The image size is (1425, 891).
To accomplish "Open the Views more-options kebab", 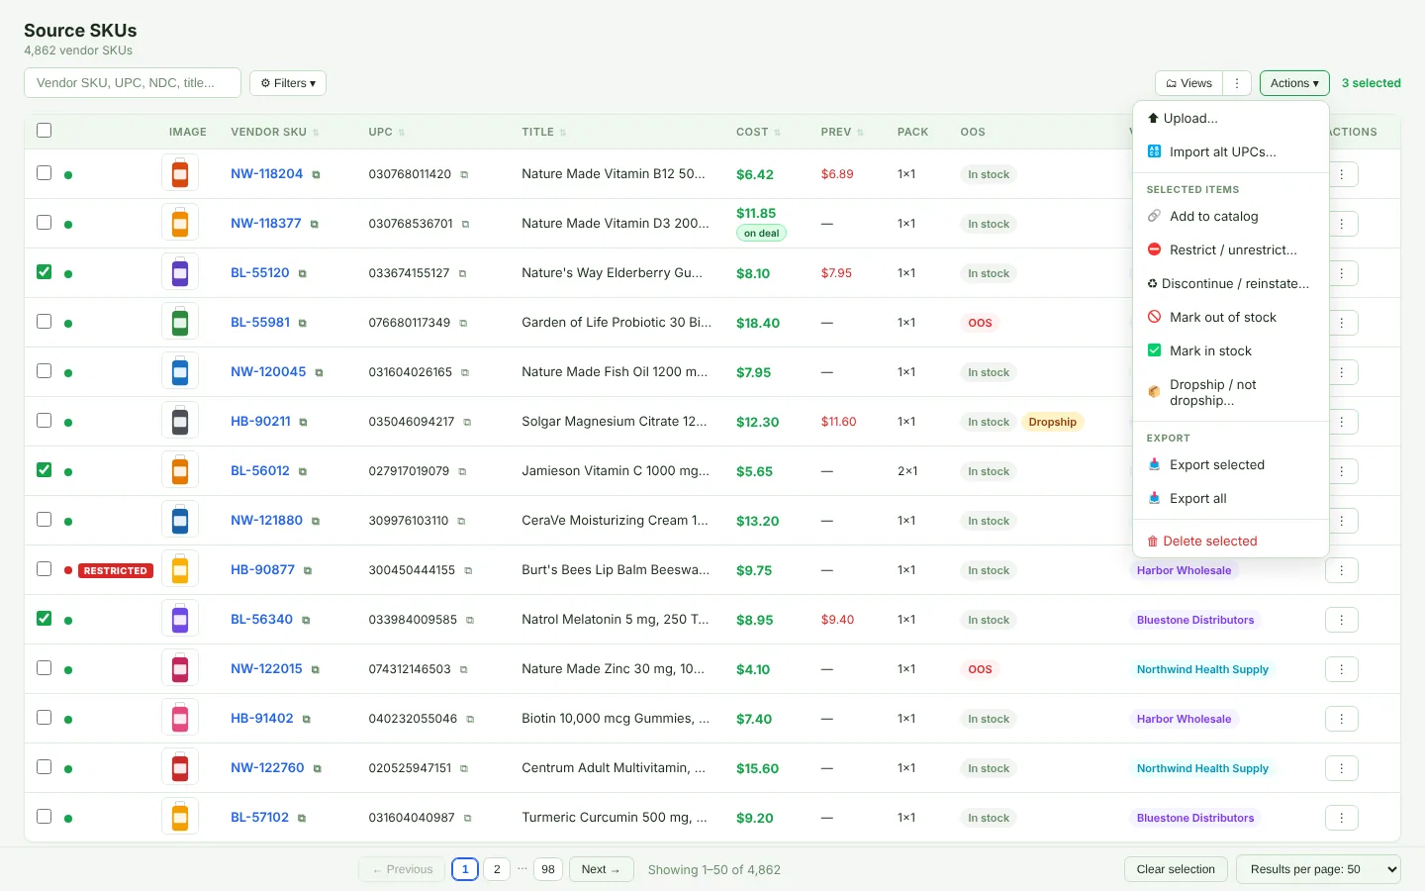I will [x=1237, y=83].
